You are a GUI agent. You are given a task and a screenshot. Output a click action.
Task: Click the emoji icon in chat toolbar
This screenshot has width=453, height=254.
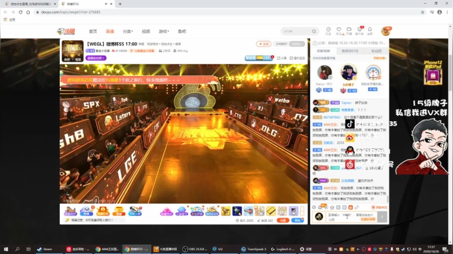314,207
